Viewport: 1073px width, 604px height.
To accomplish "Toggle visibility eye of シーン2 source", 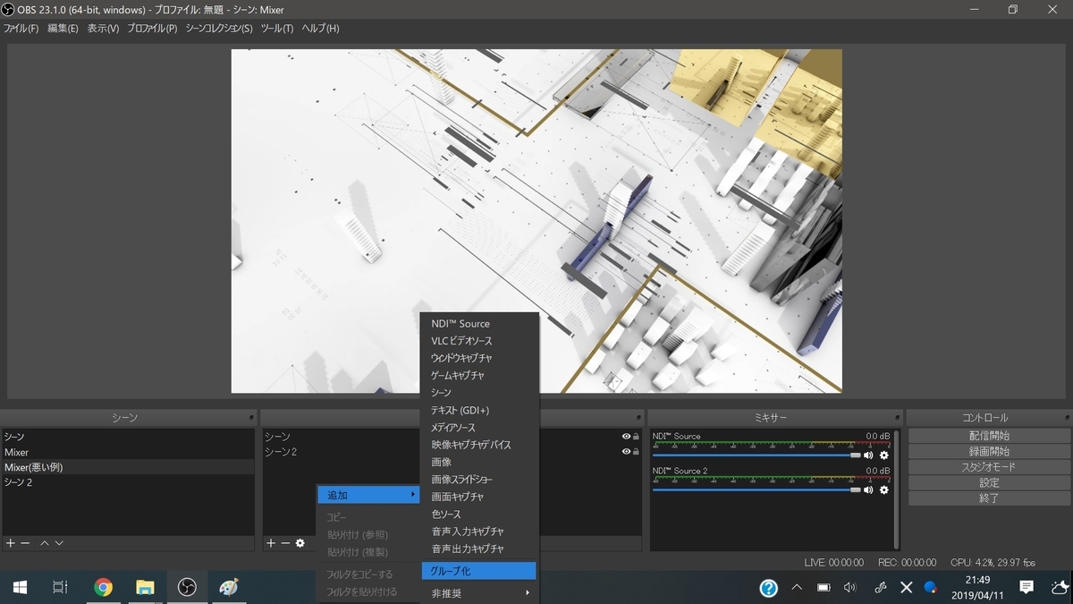I will click(626, 452).
